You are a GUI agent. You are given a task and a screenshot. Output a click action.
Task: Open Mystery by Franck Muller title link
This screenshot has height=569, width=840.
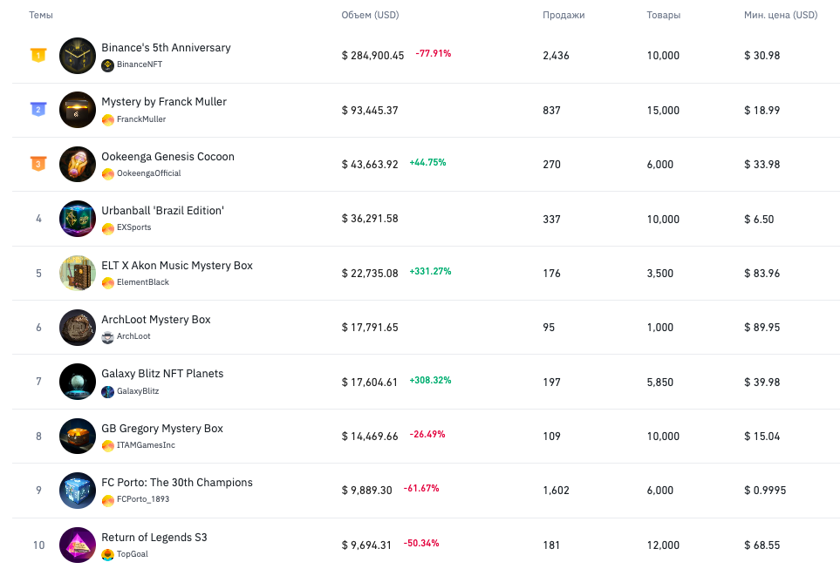pos(164,102)
